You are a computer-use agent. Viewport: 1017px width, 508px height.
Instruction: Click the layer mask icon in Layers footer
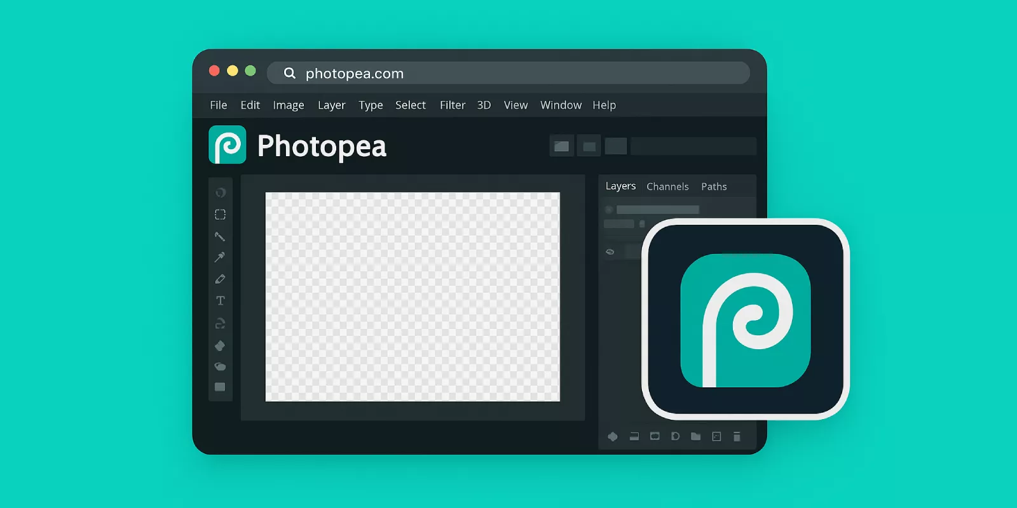(655, 436)
